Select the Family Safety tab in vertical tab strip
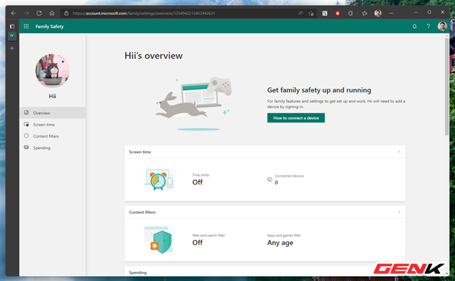Viewport: 455px width, 281px height. [x=12, y=36]
